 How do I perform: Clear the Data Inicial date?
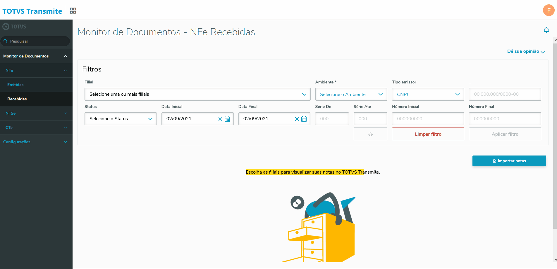tap(220, 119)
